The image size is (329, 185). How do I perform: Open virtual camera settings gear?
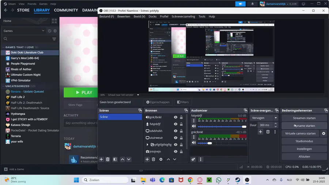pyautogui.click(x=324, y=133)
